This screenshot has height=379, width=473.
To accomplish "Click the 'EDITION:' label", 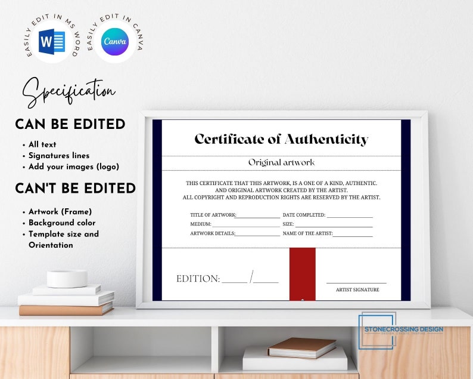I will pos(198,279).
